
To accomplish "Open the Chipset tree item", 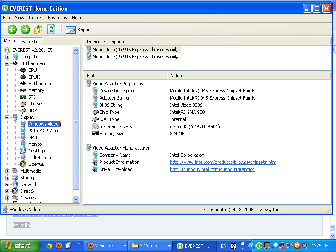I will tap(36, 104).
